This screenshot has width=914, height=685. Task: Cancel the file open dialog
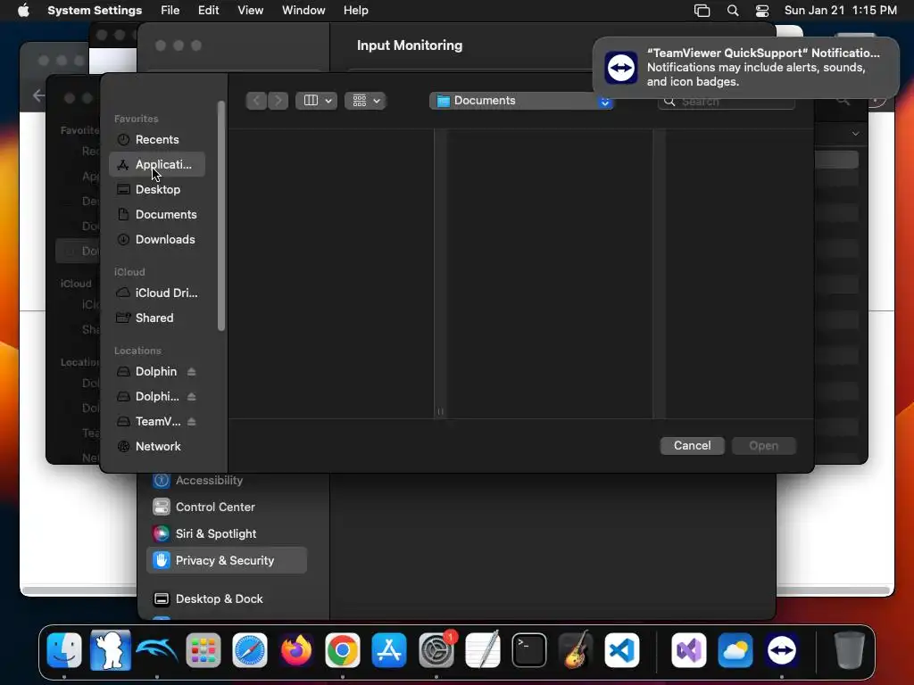[x=692, y=446]
